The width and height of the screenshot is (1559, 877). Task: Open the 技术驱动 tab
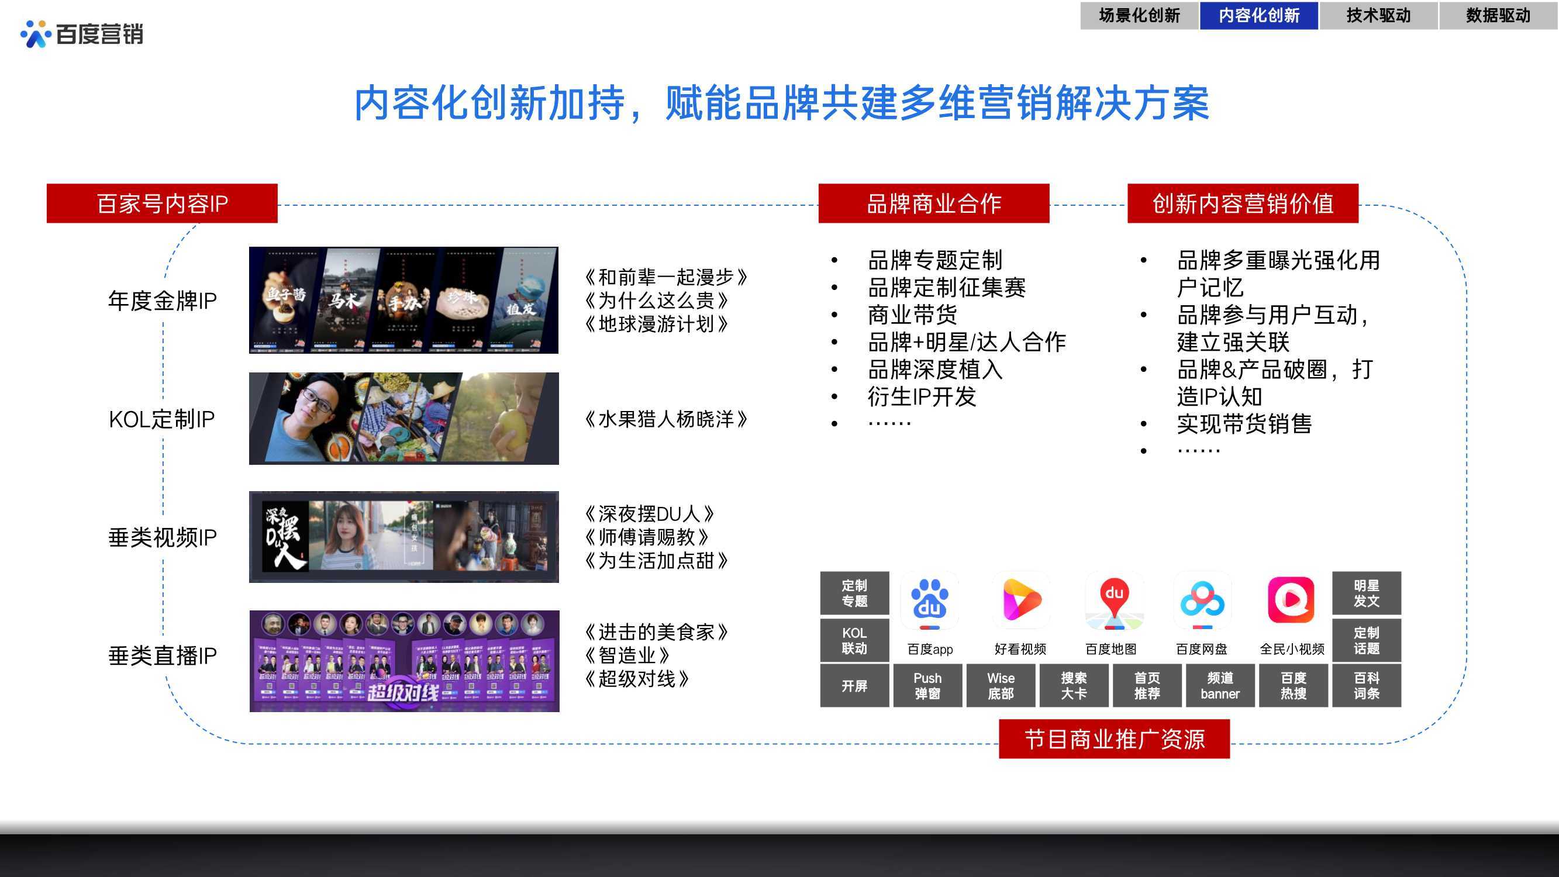1378,15
